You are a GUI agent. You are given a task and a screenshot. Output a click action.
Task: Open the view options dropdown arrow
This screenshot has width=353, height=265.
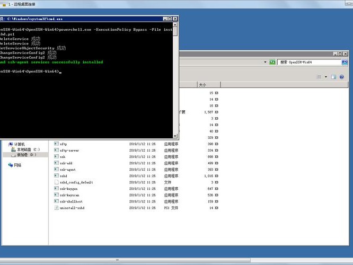(x=326, y=77)
